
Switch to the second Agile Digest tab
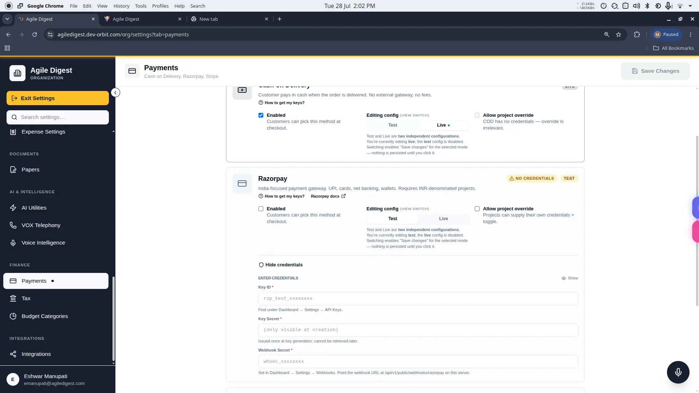tap(143, 19)
